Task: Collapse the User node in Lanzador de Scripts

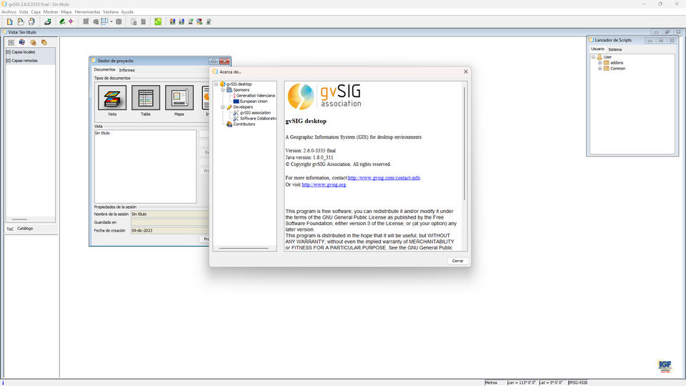Action: pos(593,57)
